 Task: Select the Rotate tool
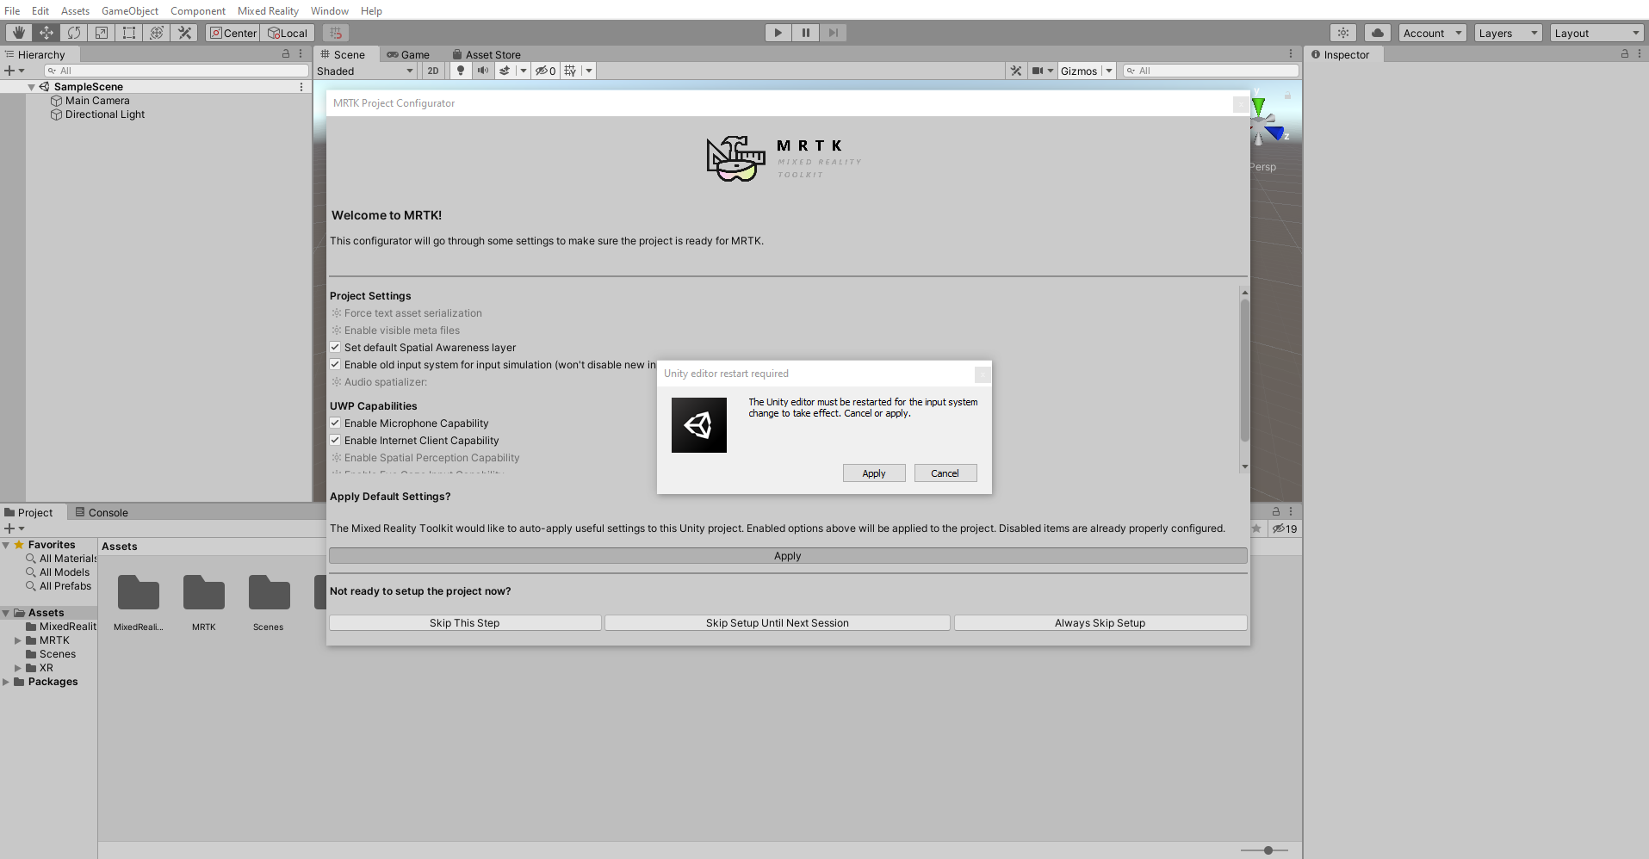coord(73,33)
